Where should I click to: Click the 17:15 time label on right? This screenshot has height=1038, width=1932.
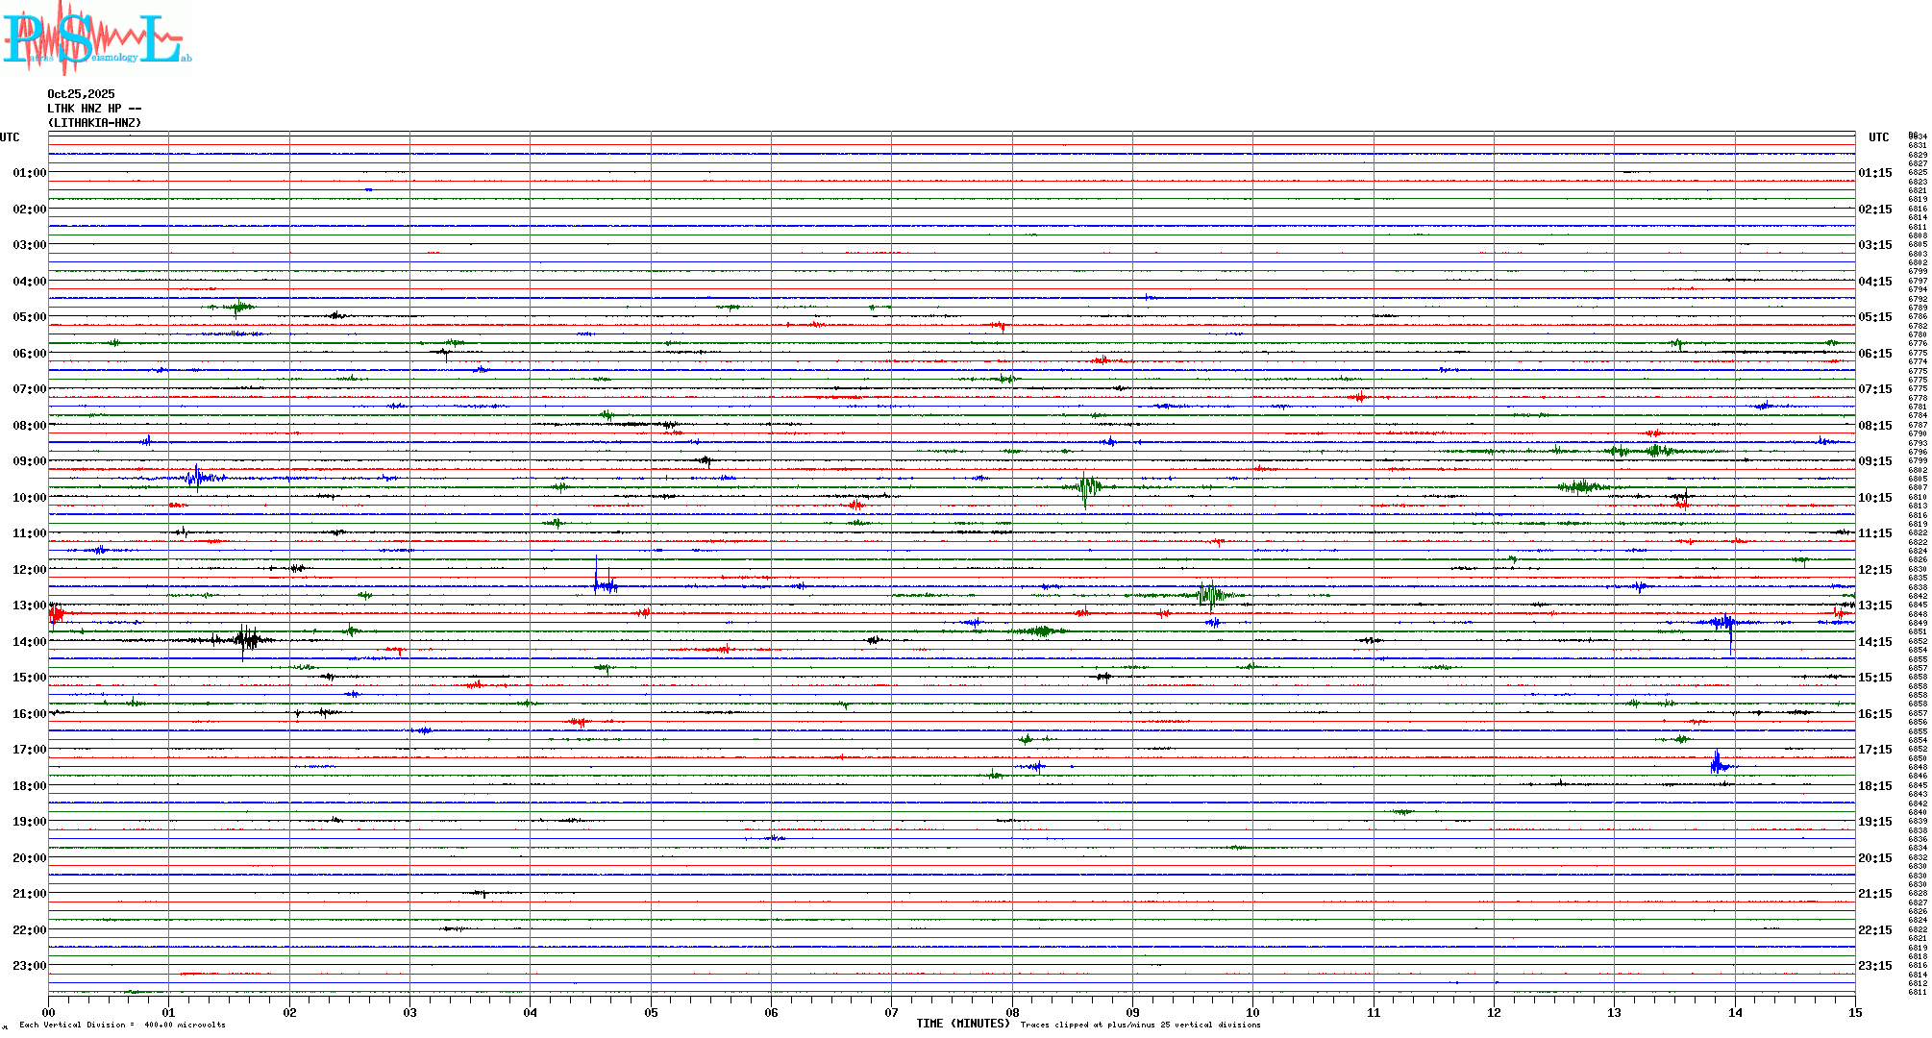[x=1874, y=750]
